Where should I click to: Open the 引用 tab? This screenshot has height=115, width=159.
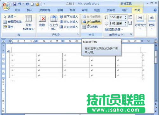(x=60, y=10)
